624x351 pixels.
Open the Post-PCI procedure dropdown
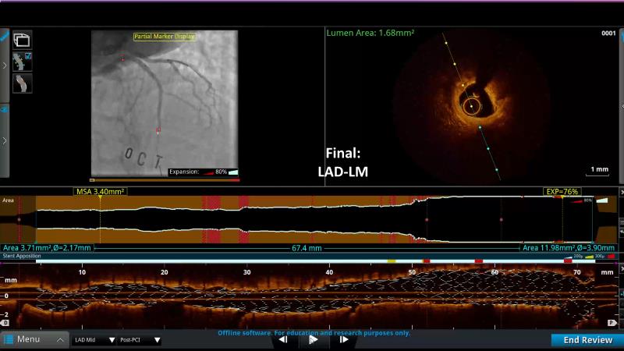coord(140,340)
